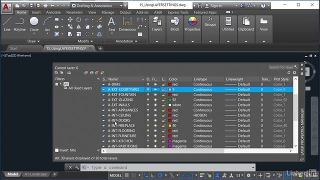Toggle On/Off bulb for A-INT-KITCHEN layer
This screenshot has height=180, width=320.
148,141
